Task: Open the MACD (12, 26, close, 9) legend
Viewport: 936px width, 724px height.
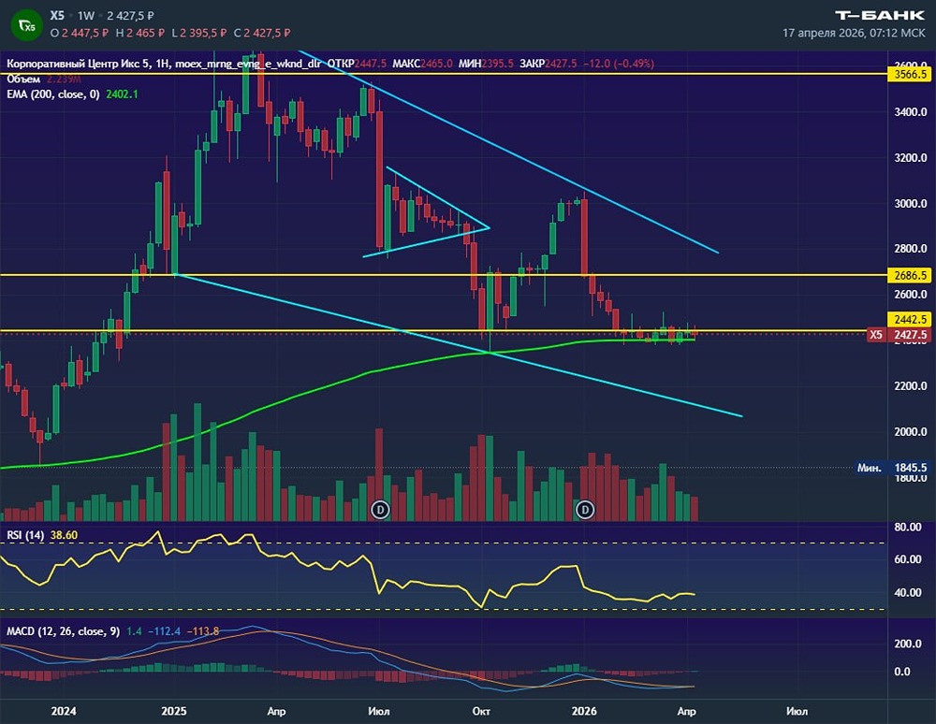Action: coord(64,631)
